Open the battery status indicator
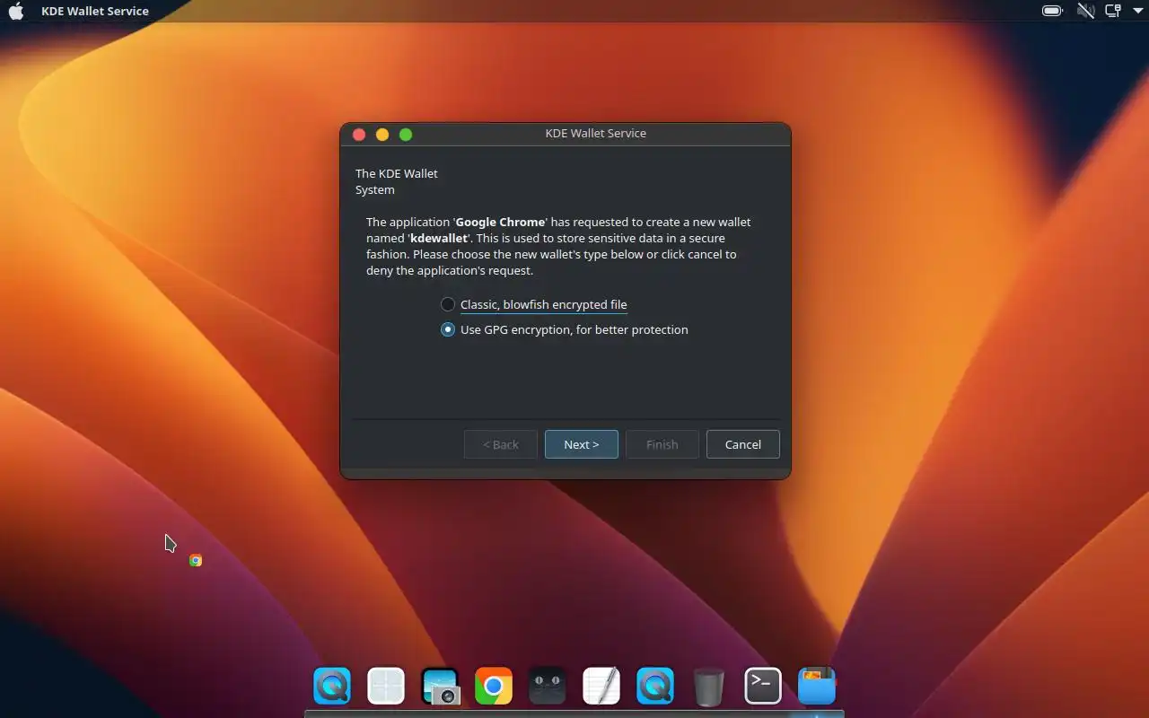This screenshot has width=1149, height=718. tap(1052, 11)
